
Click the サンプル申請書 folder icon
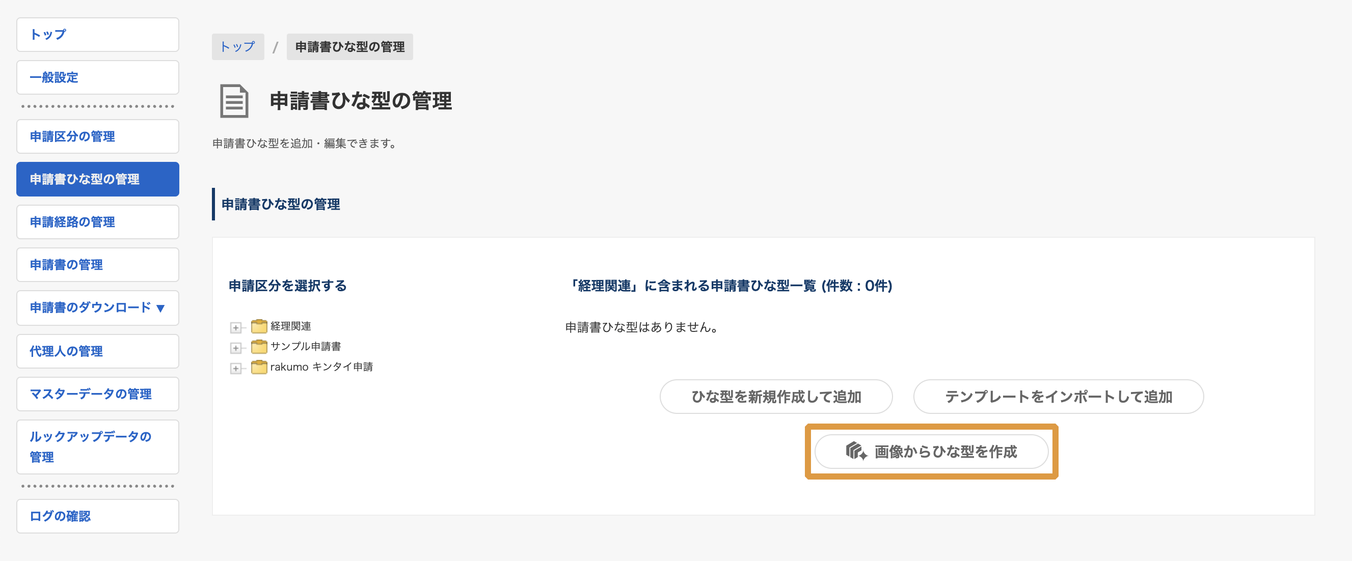[x=259, y=347]
